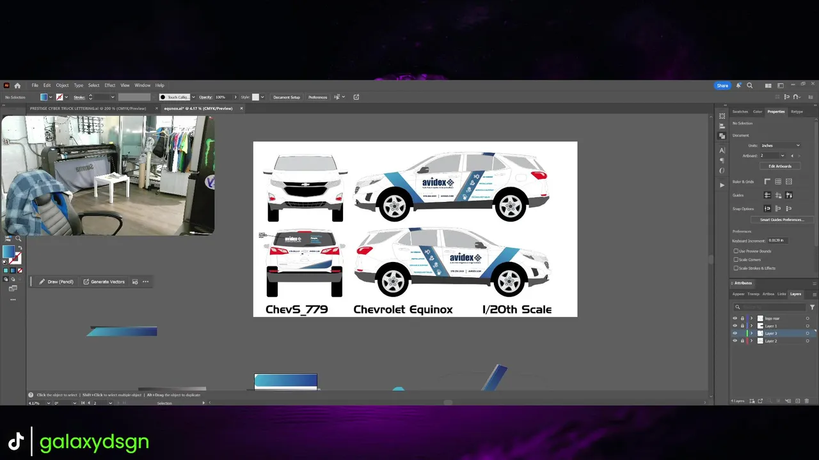The width and height of the screenshot is (819, 460).
Task: Open the Object menu
Action: 62,86
